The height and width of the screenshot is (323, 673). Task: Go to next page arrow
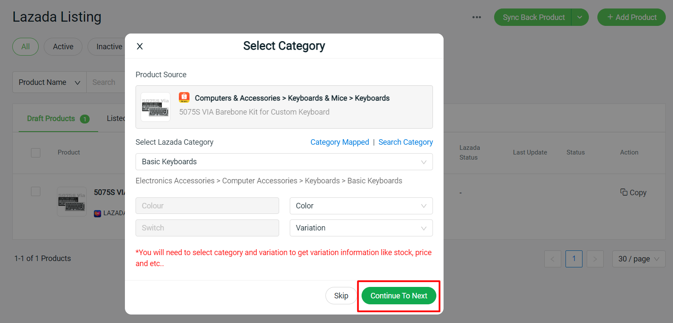pos(595,259)
